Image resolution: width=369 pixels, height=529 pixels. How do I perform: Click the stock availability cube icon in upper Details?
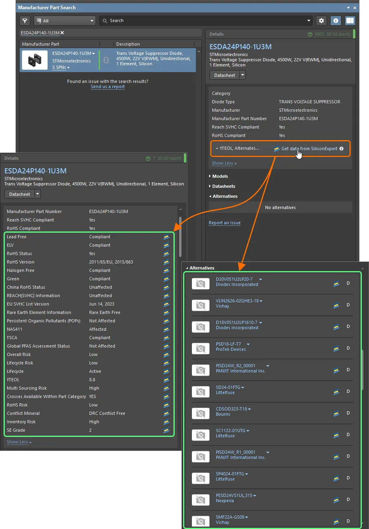(310, 34)
